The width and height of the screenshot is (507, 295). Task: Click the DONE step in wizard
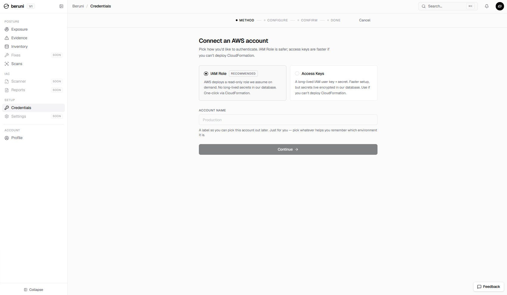[x=334, y=20]
